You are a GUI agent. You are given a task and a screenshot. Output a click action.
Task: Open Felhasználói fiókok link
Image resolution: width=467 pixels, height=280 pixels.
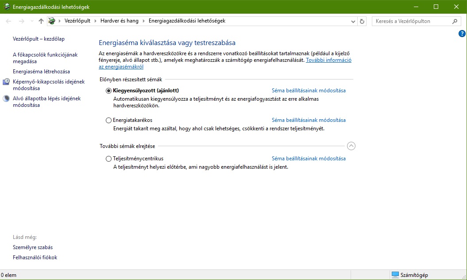point(35,257)
